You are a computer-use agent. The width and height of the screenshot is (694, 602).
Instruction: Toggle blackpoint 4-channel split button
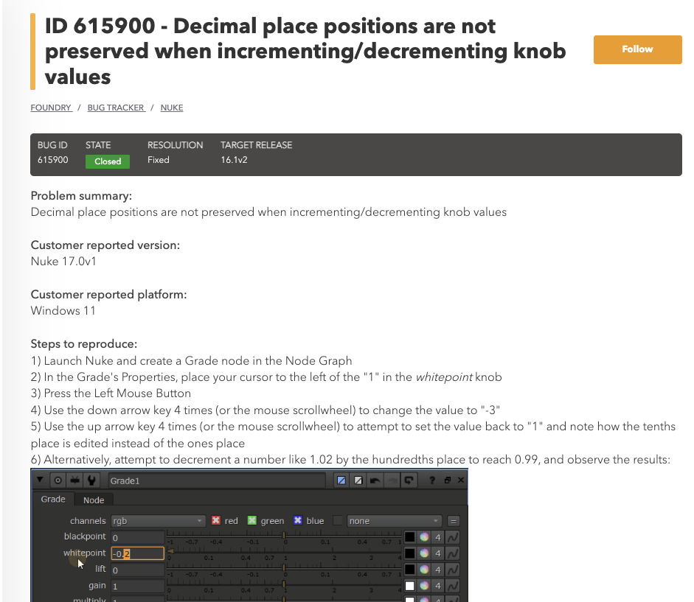pos(438,537)
